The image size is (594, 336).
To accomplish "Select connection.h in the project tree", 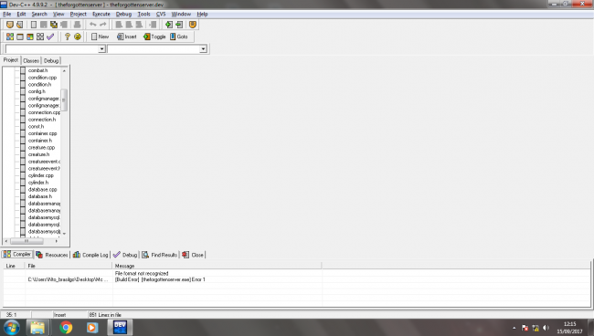I will click(x=42, y=120).
